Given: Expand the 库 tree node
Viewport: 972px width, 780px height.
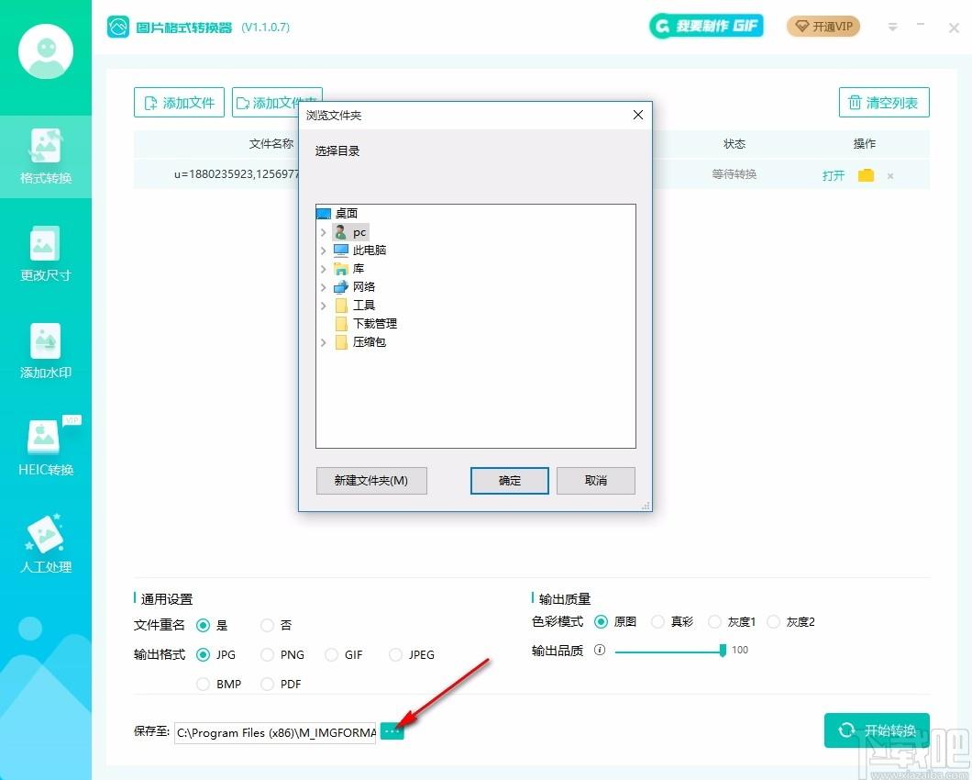Looking at the screenshot, I should coord(323,269).
